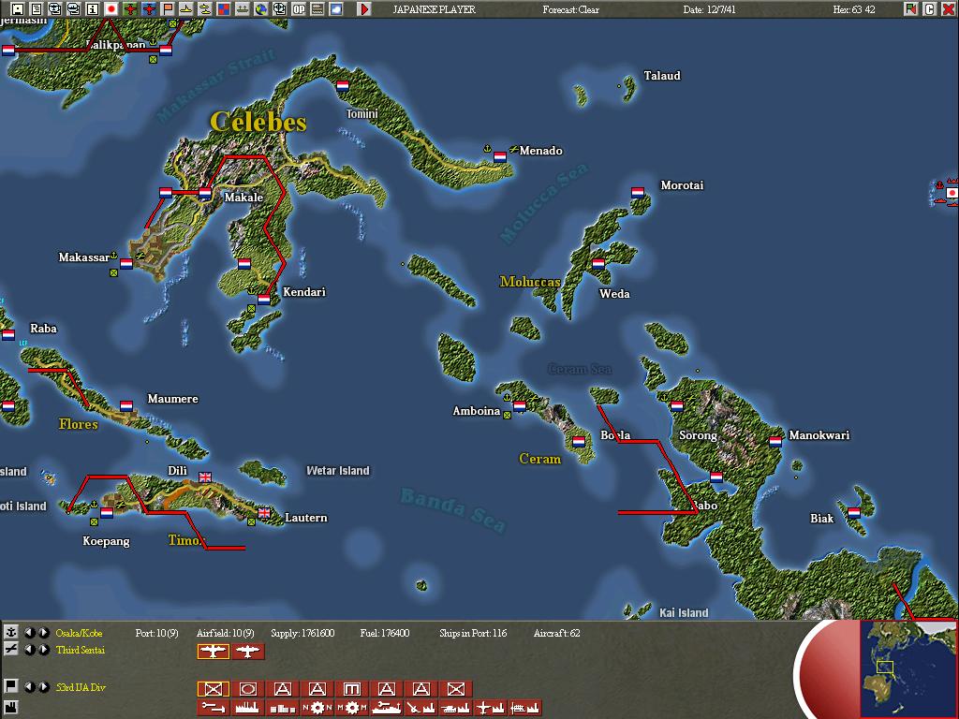Viewport: 959px width, 719px height.
Task: Click the Dutch flag at Amboina
Action: pyautogui.click(x=520, y=405)
